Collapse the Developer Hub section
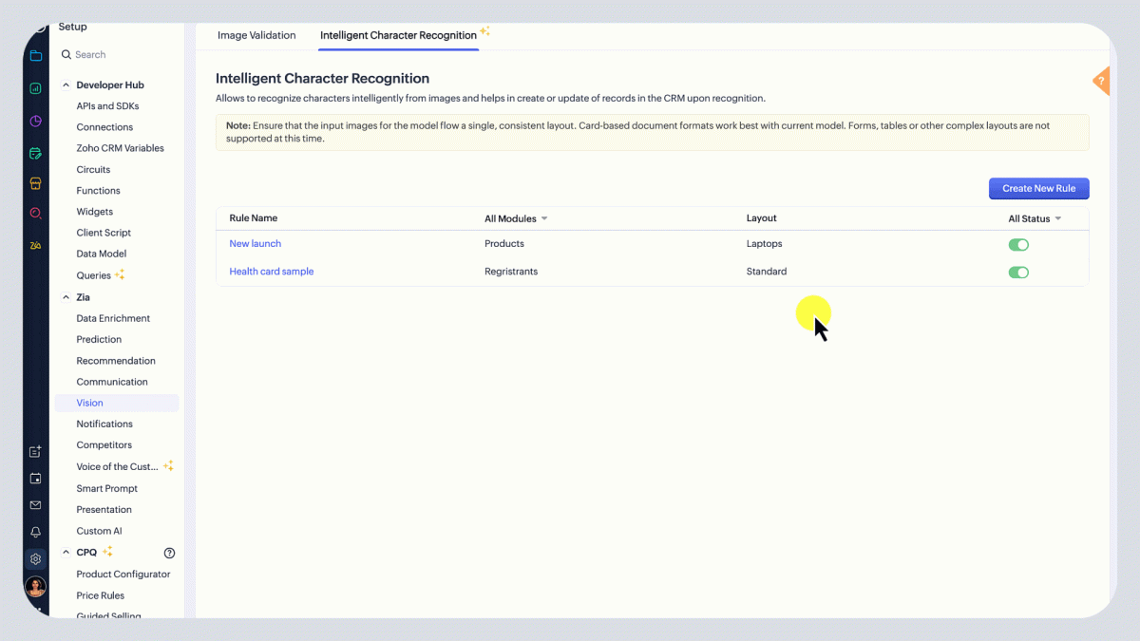 (66, 85)
